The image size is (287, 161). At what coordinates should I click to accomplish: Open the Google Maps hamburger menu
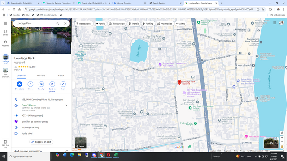pos(5,23)
